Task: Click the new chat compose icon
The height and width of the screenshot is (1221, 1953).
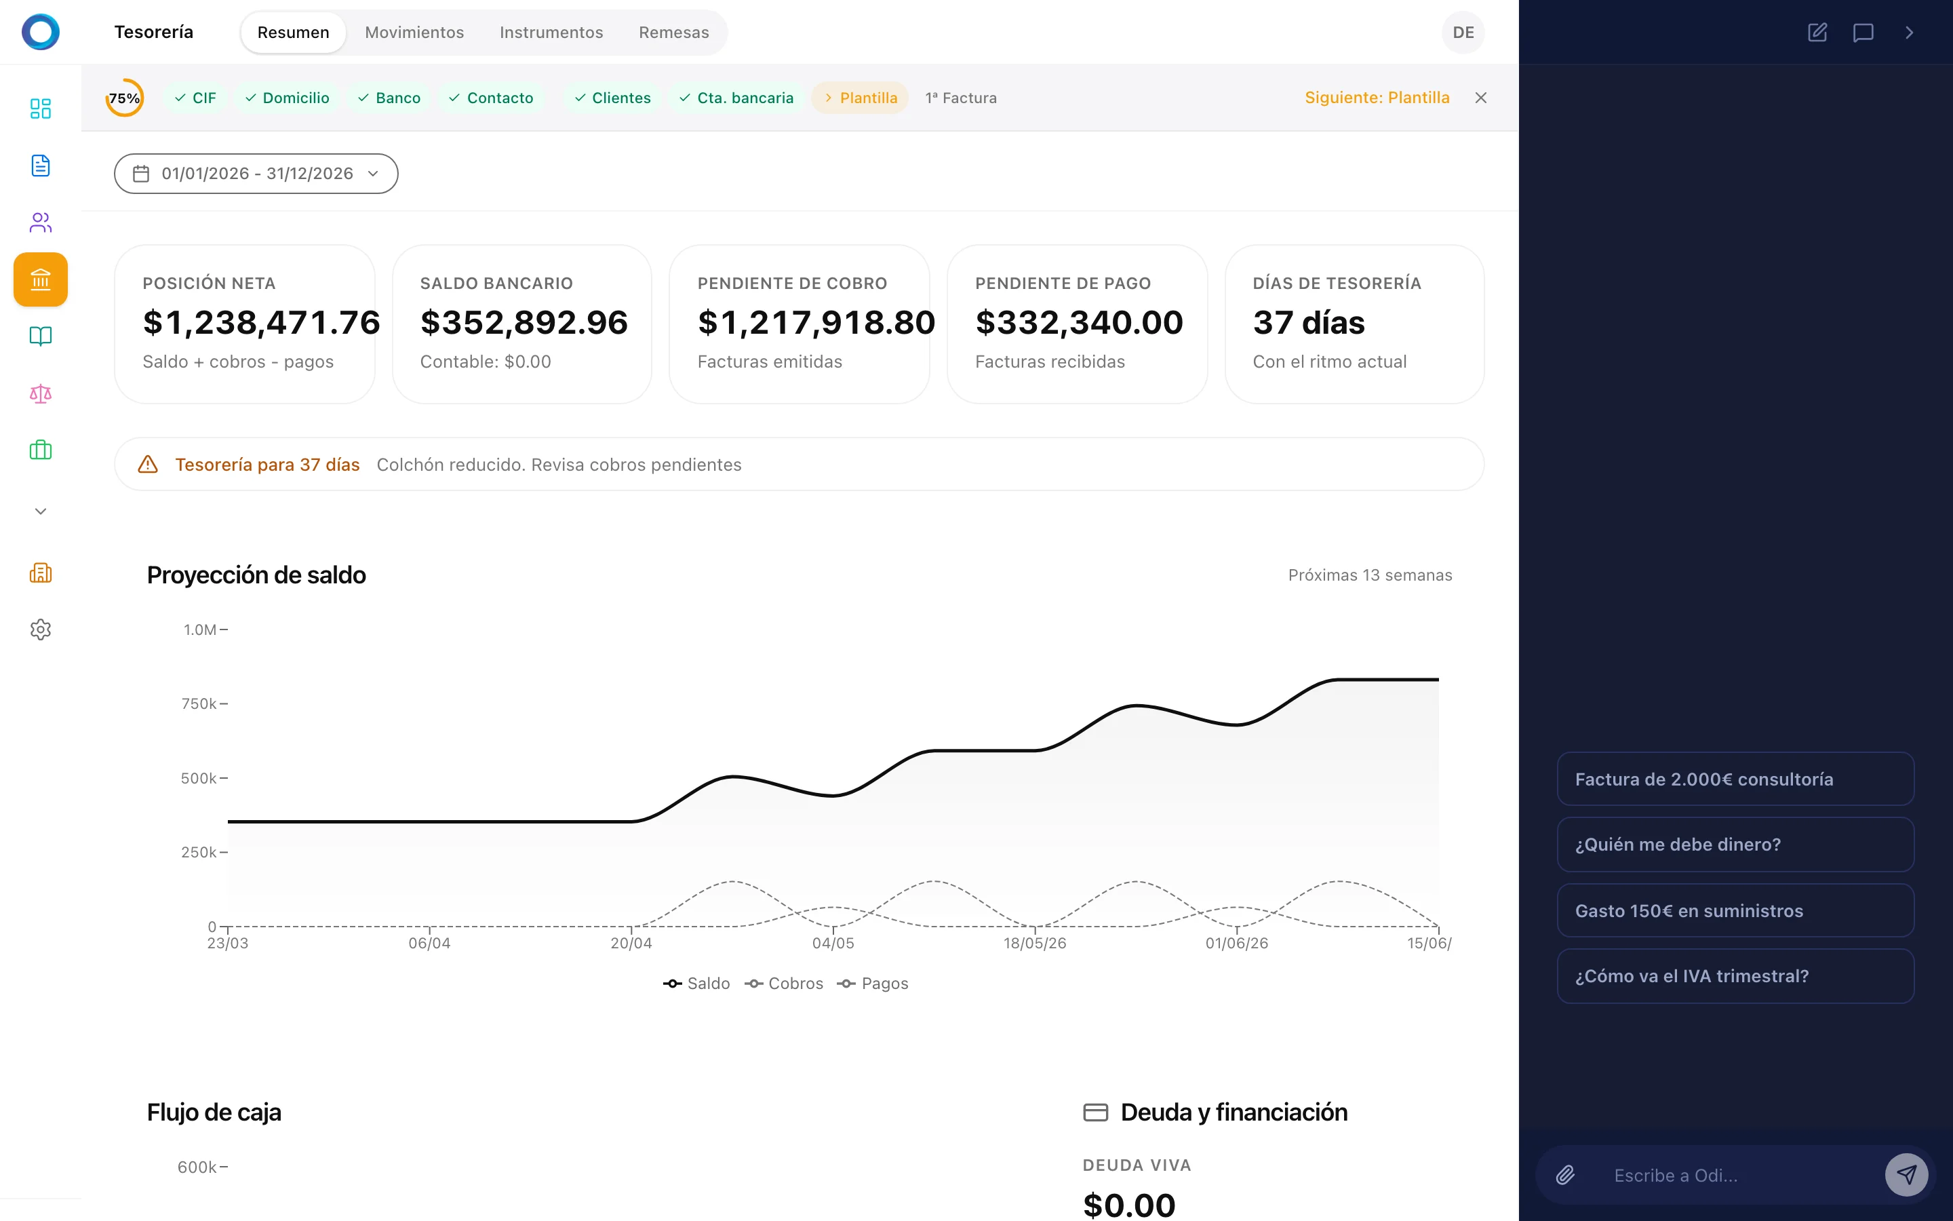Action: pos(1817,33)
